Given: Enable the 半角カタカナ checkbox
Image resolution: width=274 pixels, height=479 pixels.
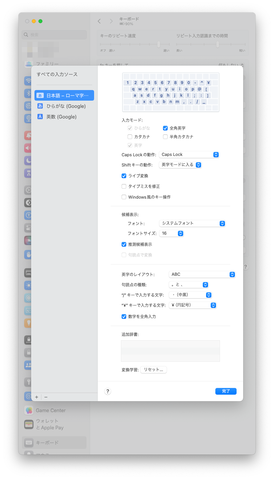Looking at the screenshot, I should pyautogui.click(x=165, y=137).
